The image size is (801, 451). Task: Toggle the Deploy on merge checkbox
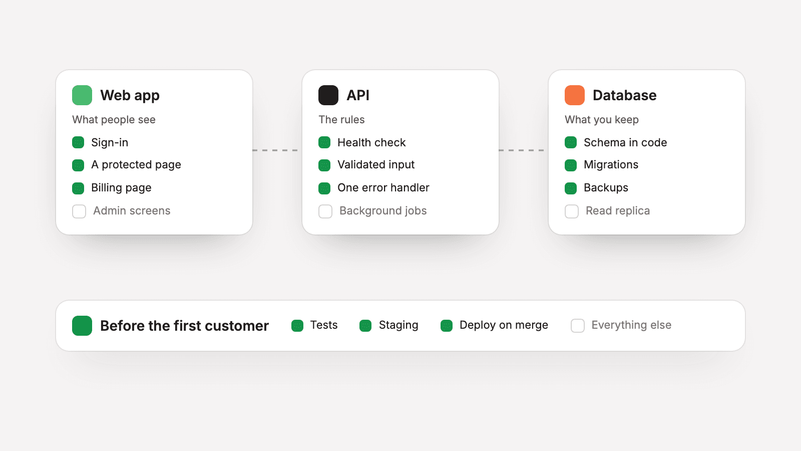(x=447, y=326)
